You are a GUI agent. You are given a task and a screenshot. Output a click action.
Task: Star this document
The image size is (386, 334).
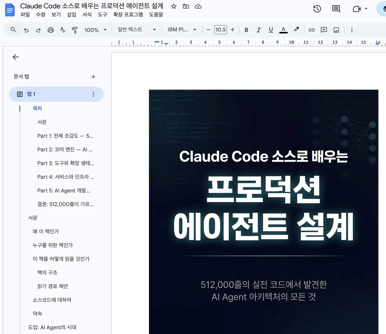pyautogui.click(x=174, y=6)
